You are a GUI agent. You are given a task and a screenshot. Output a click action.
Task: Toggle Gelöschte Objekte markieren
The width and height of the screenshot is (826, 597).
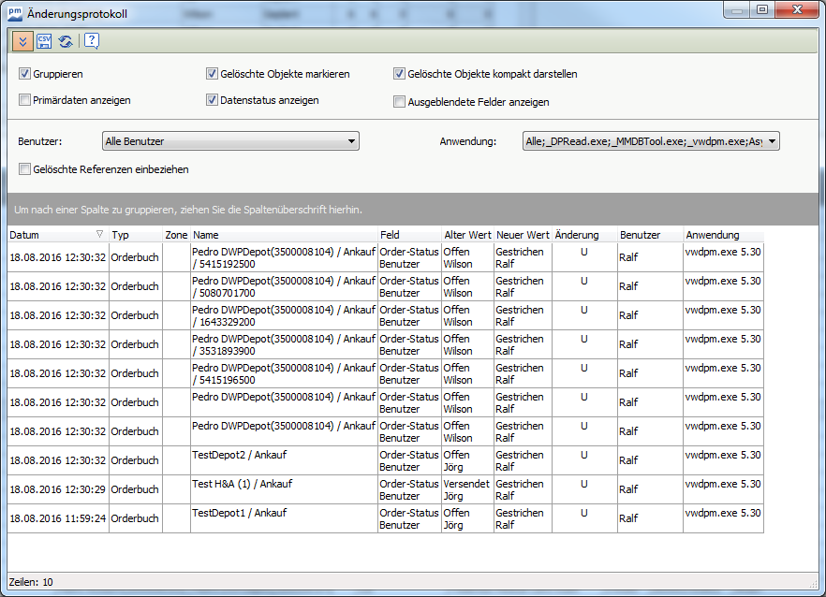(x=213, y=74)
